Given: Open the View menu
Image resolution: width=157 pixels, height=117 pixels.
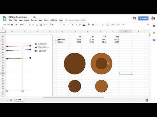Looking at the screenshot, I should (21, 20).
